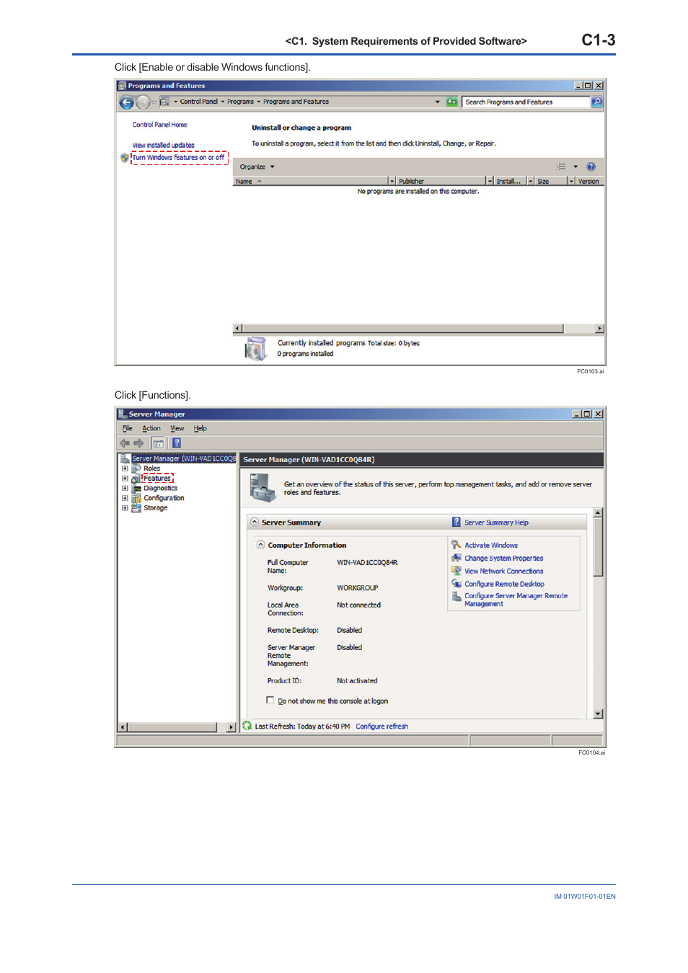The height and width of the screenshot is (973, 688).
Task: Click the Publisher column header
Action: (441, 182)
